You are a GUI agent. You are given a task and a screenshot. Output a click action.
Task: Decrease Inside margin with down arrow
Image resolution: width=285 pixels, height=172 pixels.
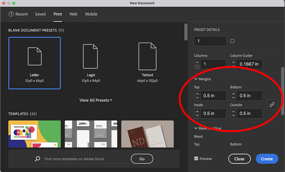click(x=197, y=116)
